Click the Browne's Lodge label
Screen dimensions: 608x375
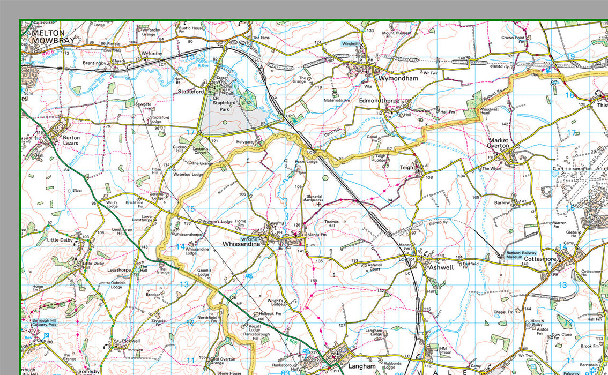click(217, 222)
